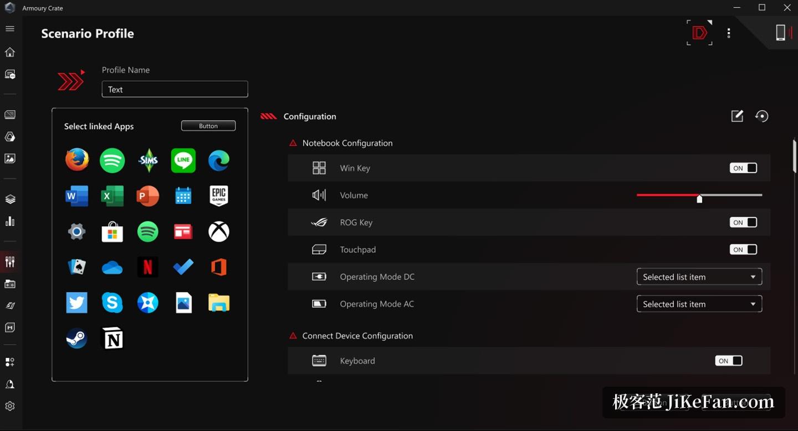The height and width of the screenshot is (431, 798).
Task: Pick the Solitaire cards app icon
Action: click(76, 267)
